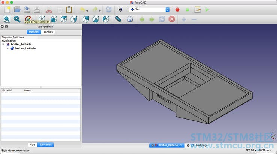Click the greyed-out Copy icon

(60, 10)
